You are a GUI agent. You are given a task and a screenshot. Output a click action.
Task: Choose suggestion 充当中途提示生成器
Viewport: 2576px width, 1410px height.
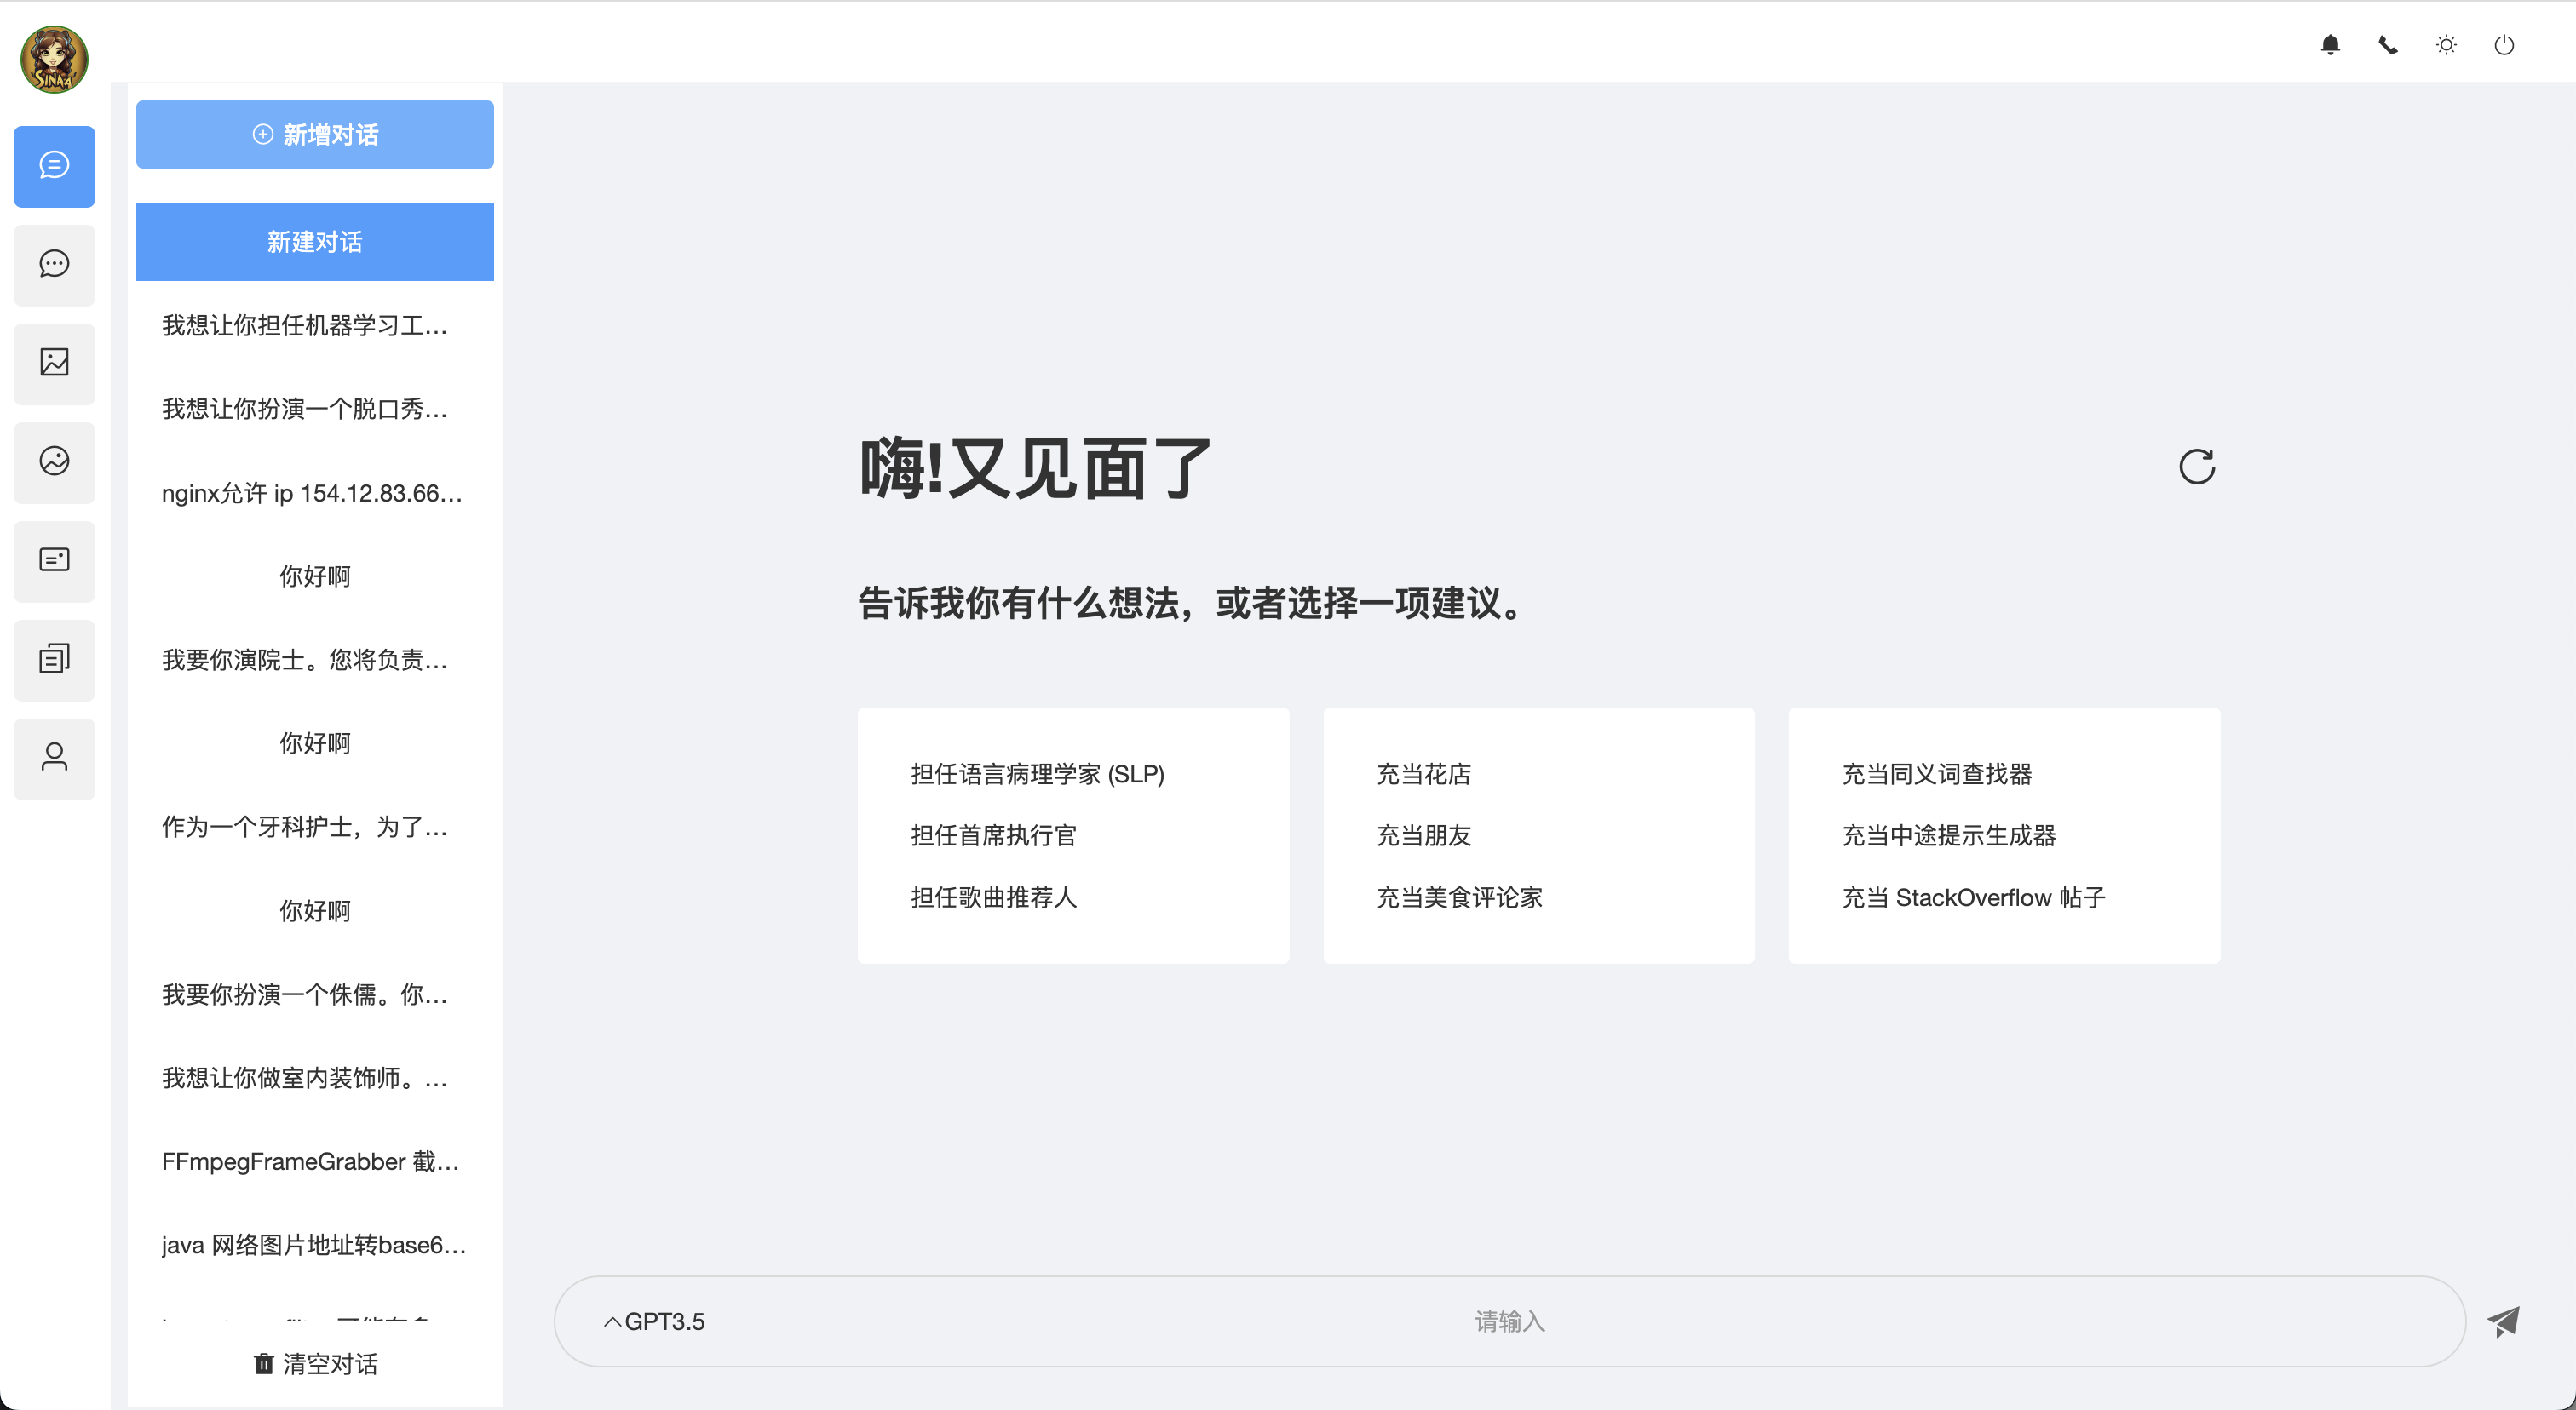1949,835
